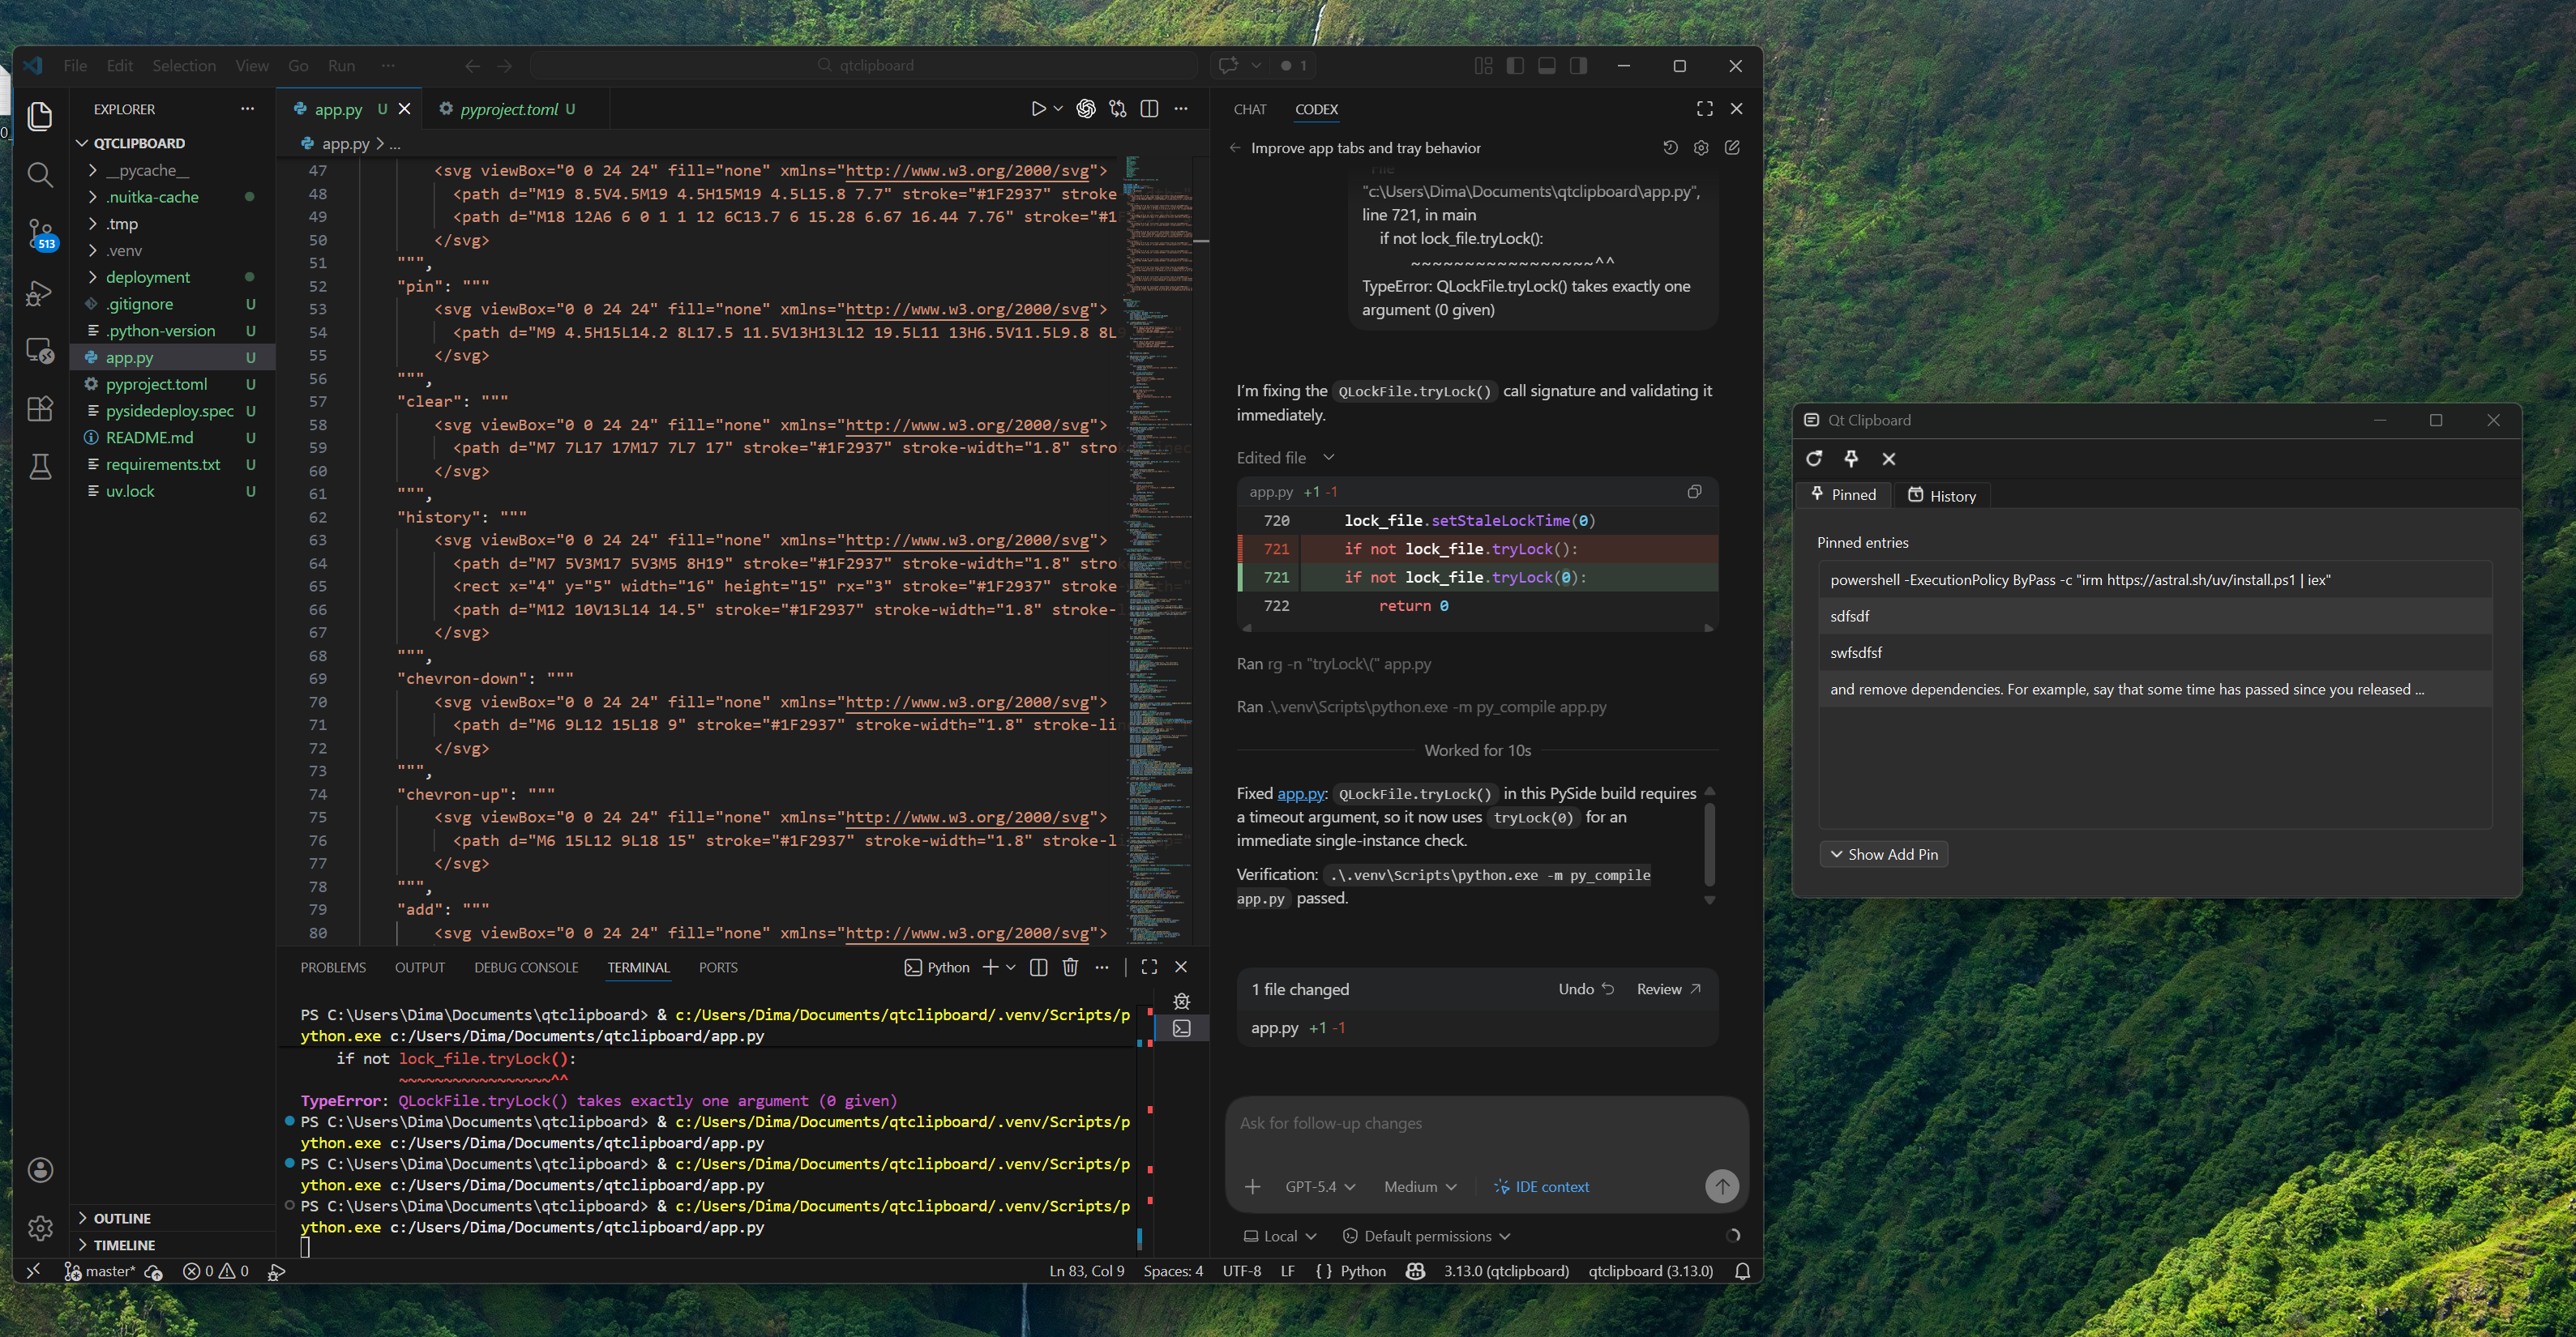Toggle the IDE context option
This screenshot has height=1337, width=2576.
point(1541,1186)
